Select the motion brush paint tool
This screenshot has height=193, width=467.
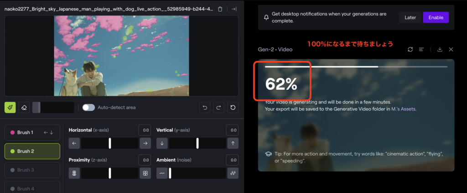tap(10, 107)
